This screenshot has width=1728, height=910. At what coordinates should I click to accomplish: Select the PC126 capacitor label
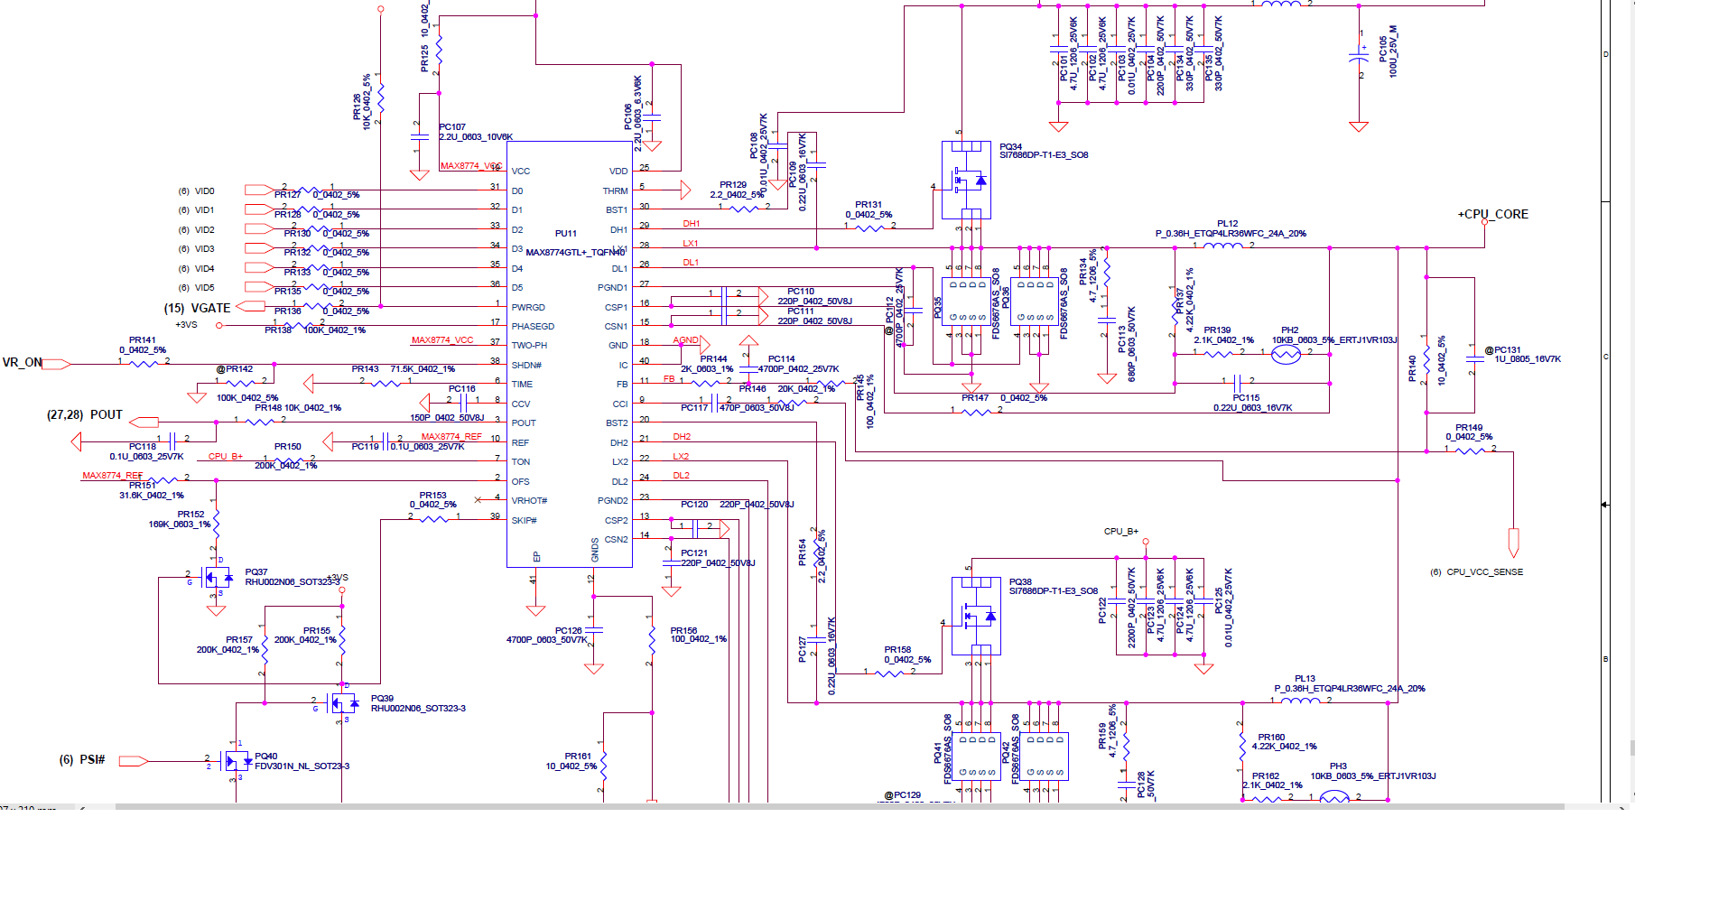coord(569,631)
